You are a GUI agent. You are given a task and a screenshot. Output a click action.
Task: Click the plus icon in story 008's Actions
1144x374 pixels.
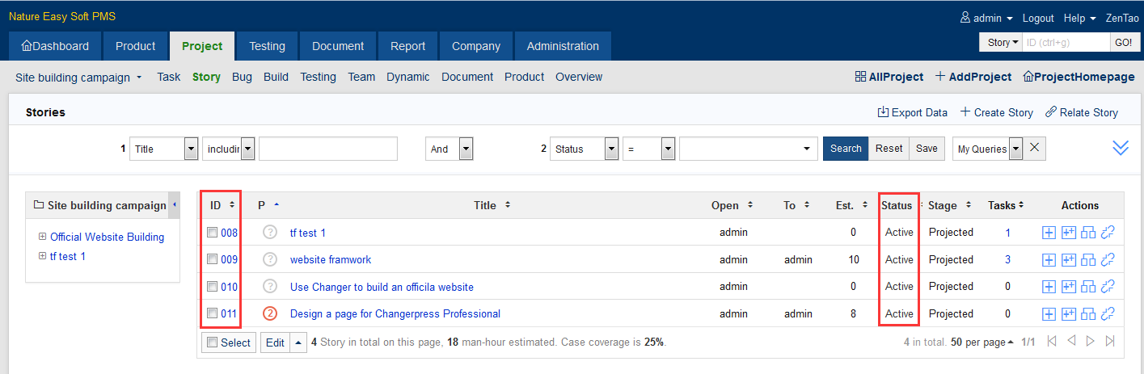click(1049, 233)
